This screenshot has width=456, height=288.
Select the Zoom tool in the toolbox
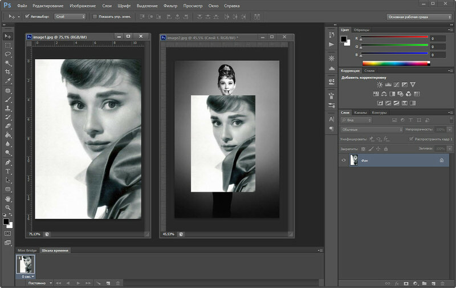pos(7,208)
